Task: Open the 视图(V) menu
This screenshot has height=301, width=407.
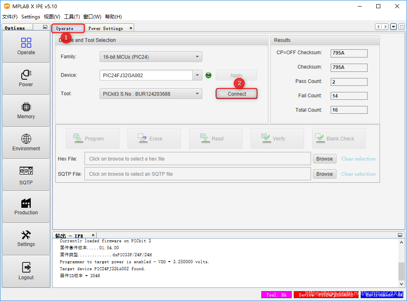Action: pos(52,16)
